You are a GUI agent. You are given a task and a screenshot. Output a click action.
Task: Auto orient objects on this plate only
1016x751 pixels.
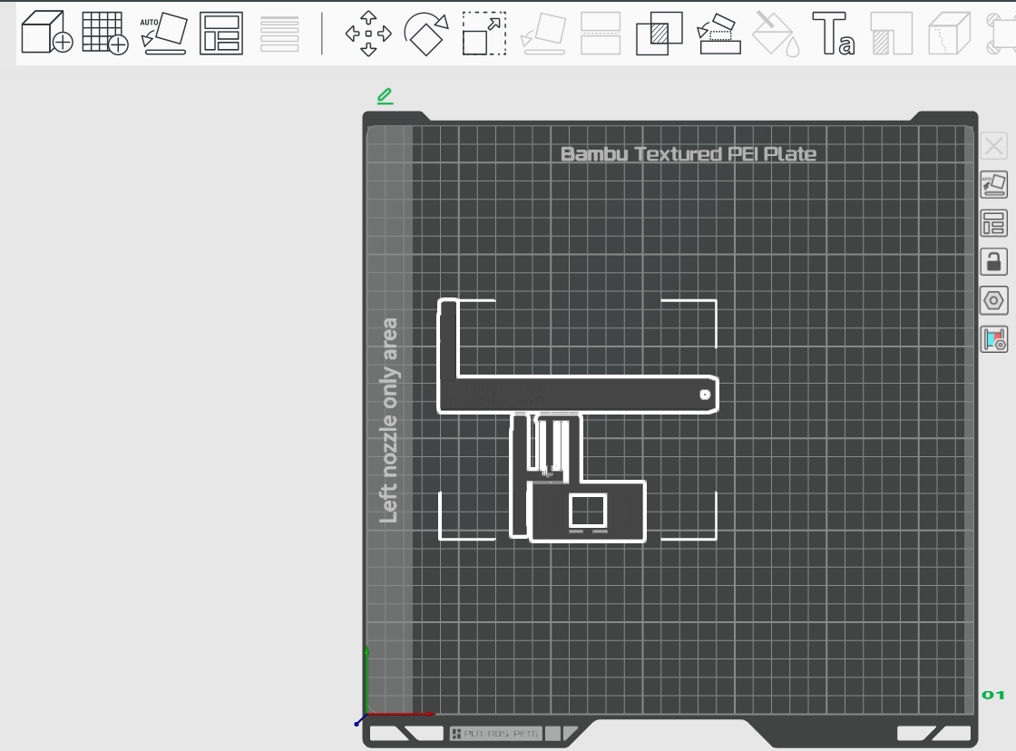pos(993,185)
